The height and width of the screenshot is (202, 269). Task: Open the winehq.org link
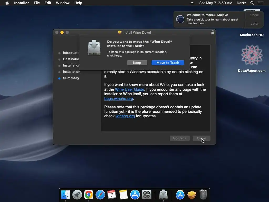pos(125,116)
